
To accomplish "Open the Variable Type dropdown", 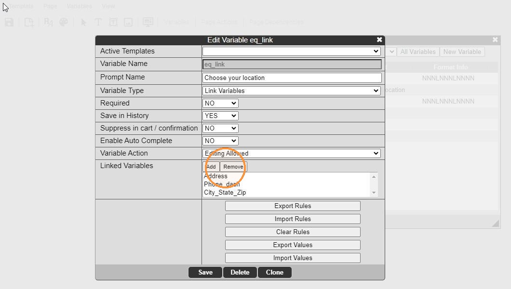I will click(291, 91).
